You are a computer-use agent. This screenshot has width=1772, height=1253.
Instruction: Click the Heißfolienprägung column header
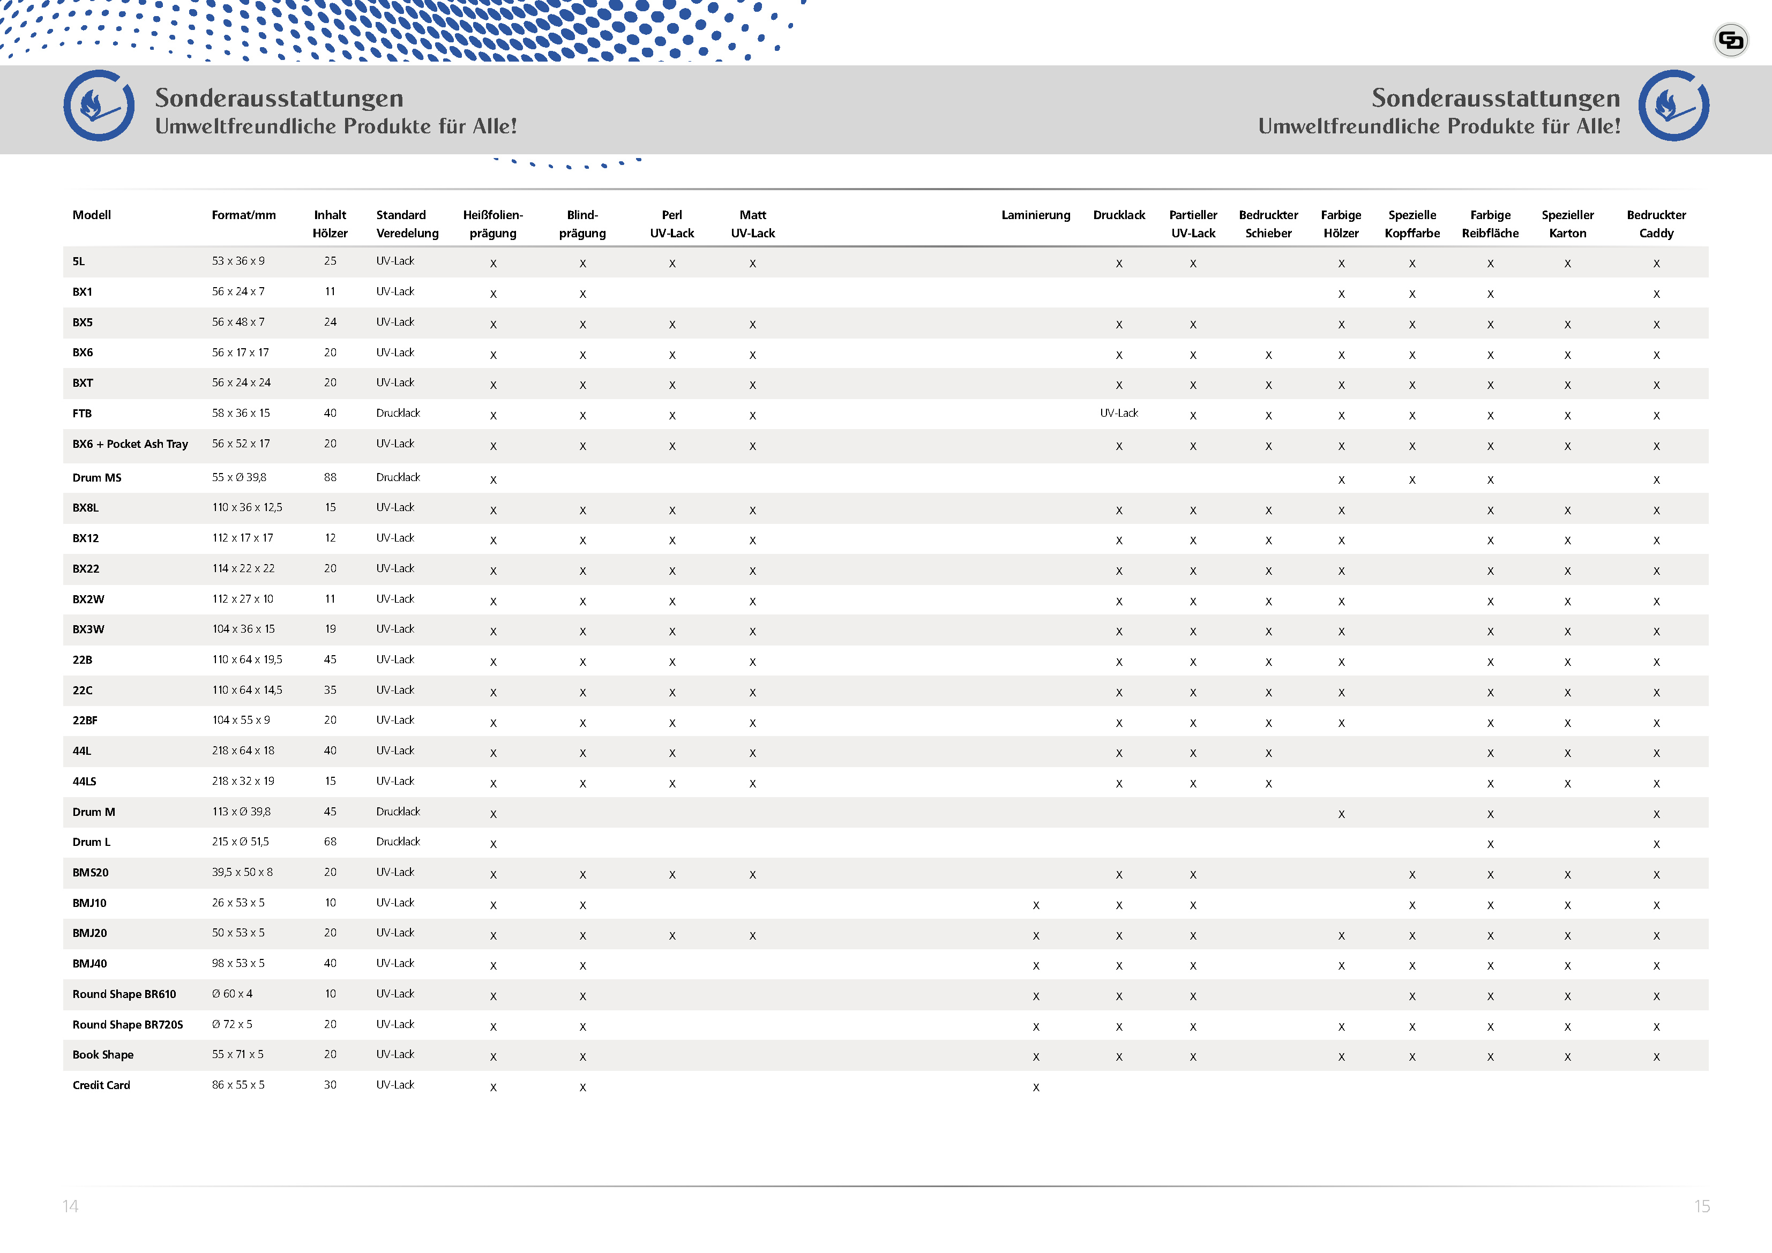(493, 224)
